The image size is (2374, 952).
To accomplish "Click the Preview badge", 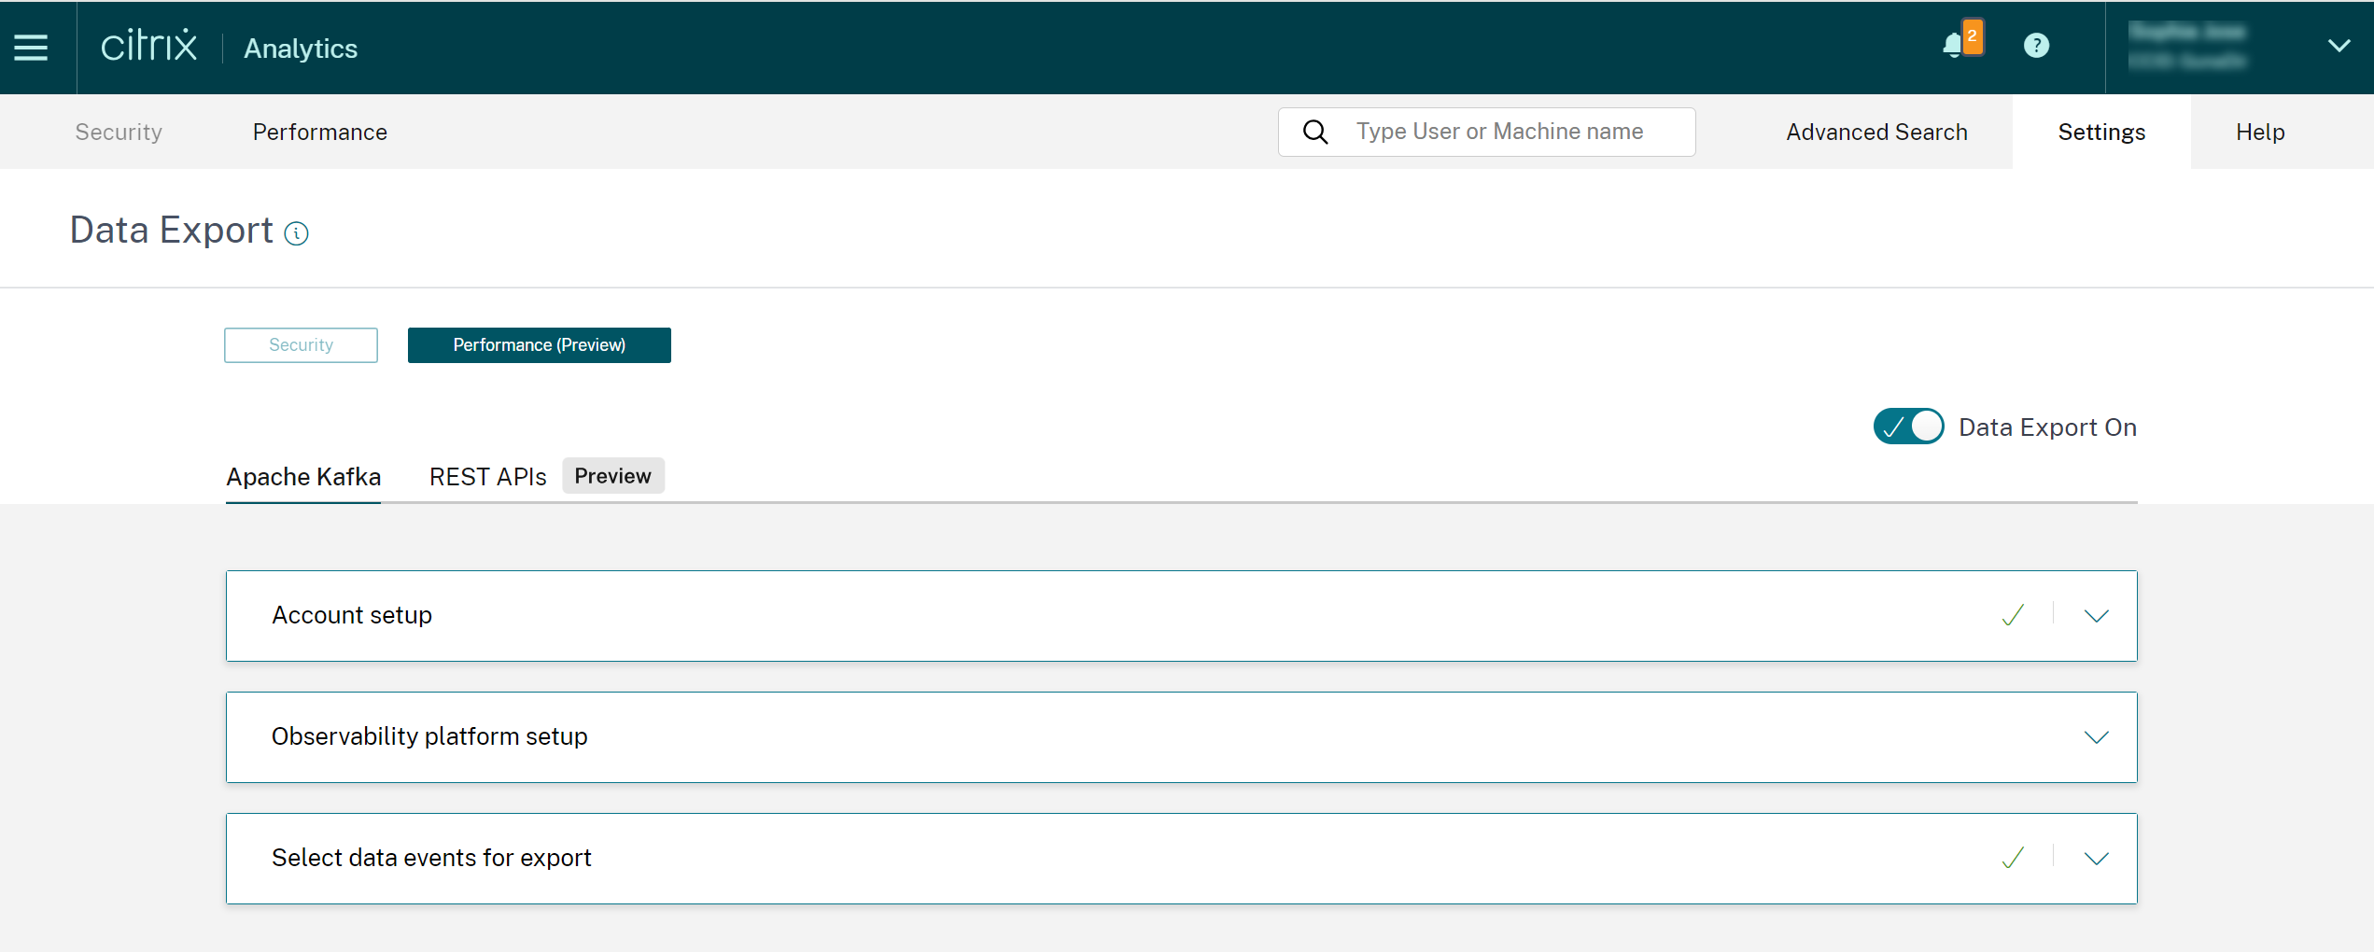I will click(x=612, y=476).
